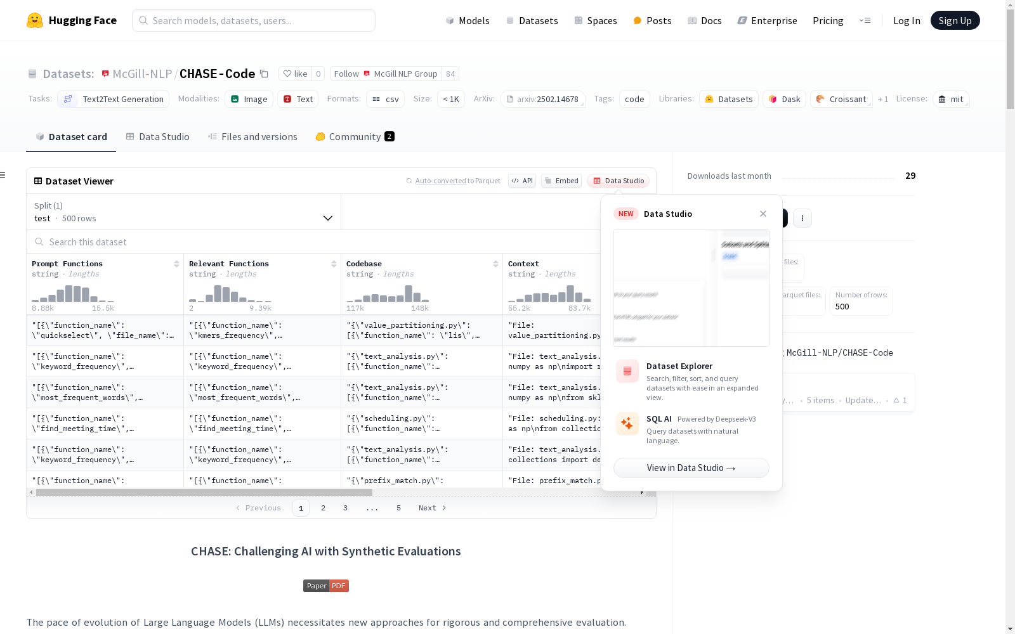Open the API button in Dataset Viewer
Image resolution: width=1015 pixels, height=634 pixels.
522,181
